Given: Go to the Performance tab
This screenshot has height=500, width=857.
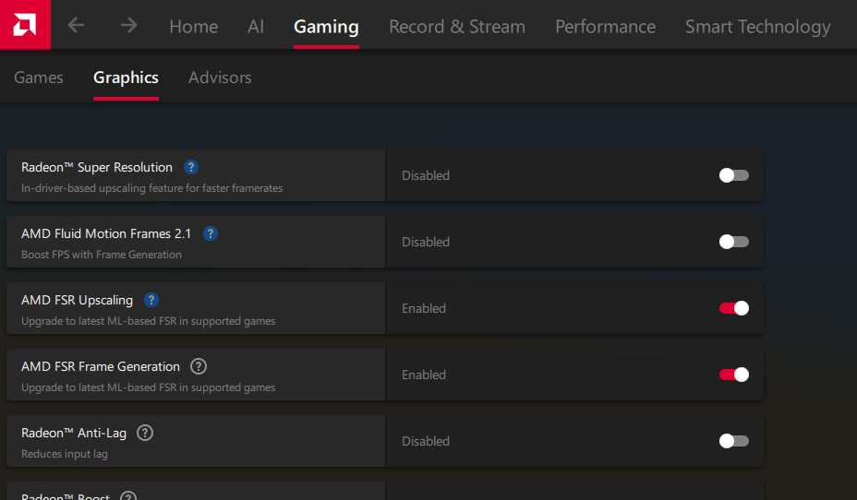Looking at the screenshot, I should coord(605,27).
